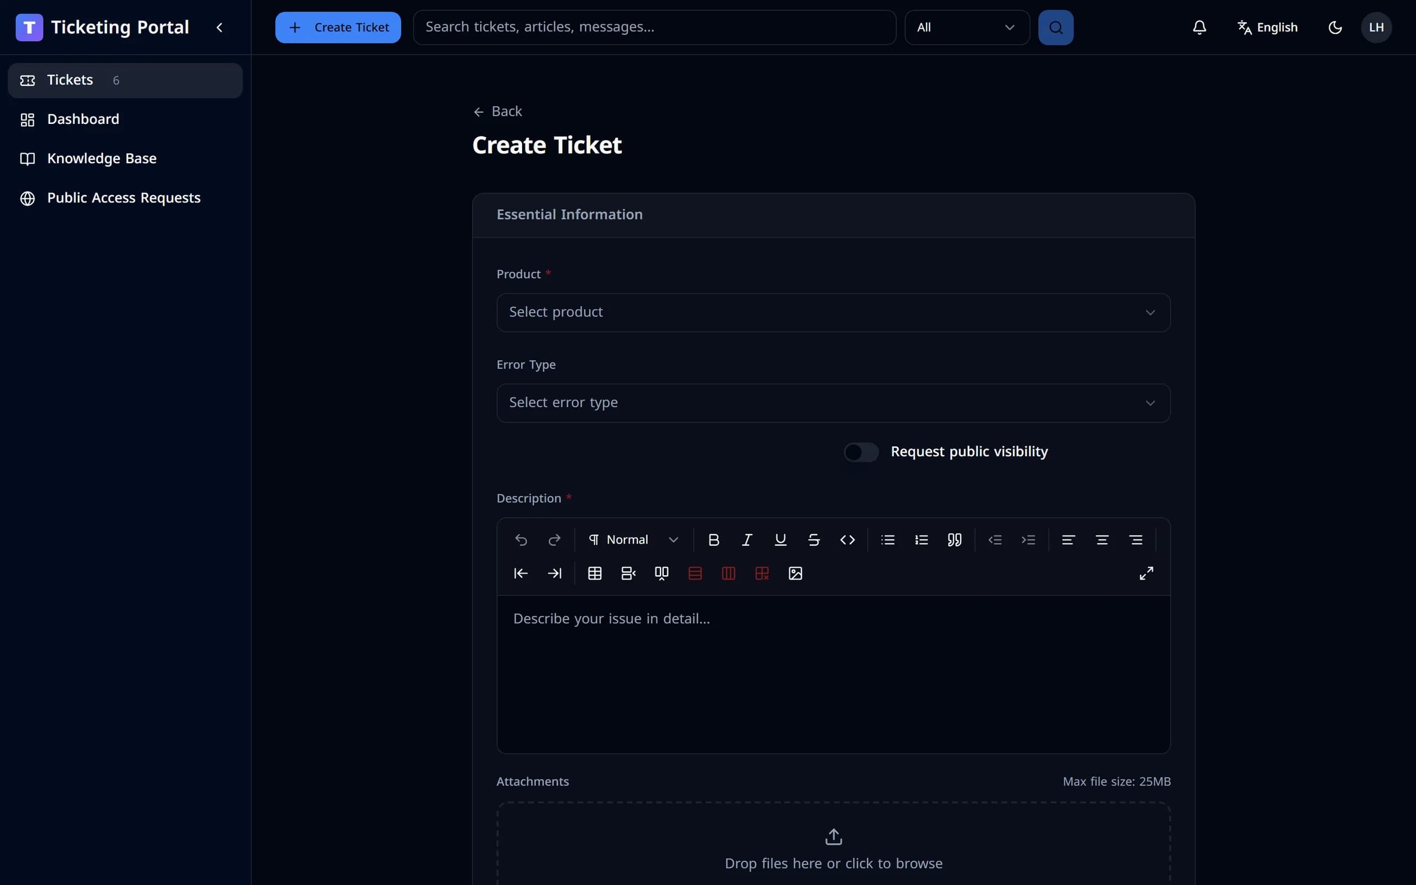Insert a table in description
Screen dimensions: 1416x885
click(x=595, y=573)
